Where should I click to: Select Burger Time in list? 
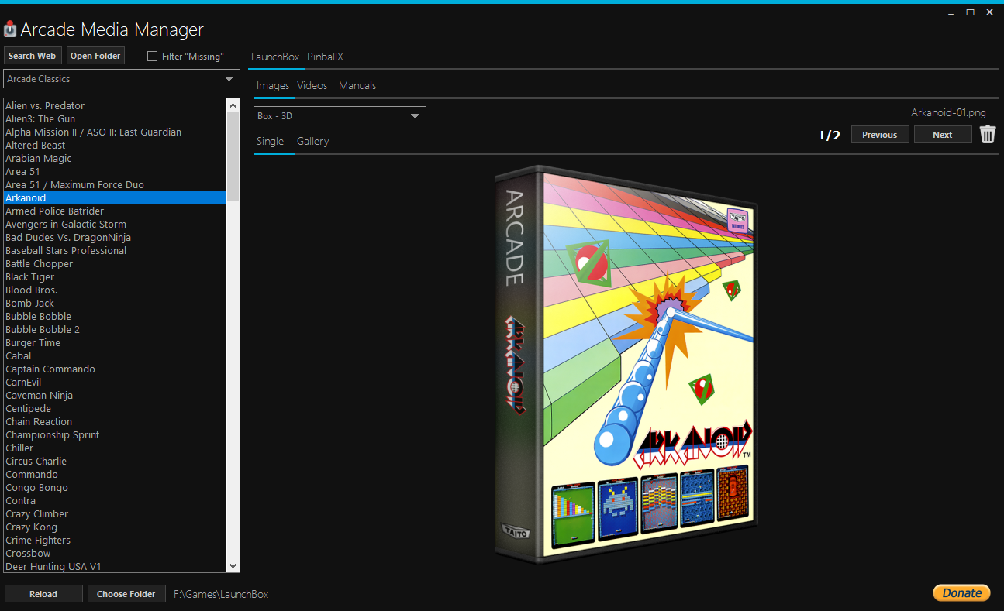pyautogui.click(x=116, y=343)
